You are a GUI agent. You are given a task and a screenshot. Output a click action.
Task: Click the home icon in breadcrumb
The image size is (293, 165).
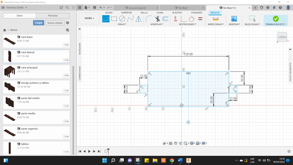click(5, 30)
